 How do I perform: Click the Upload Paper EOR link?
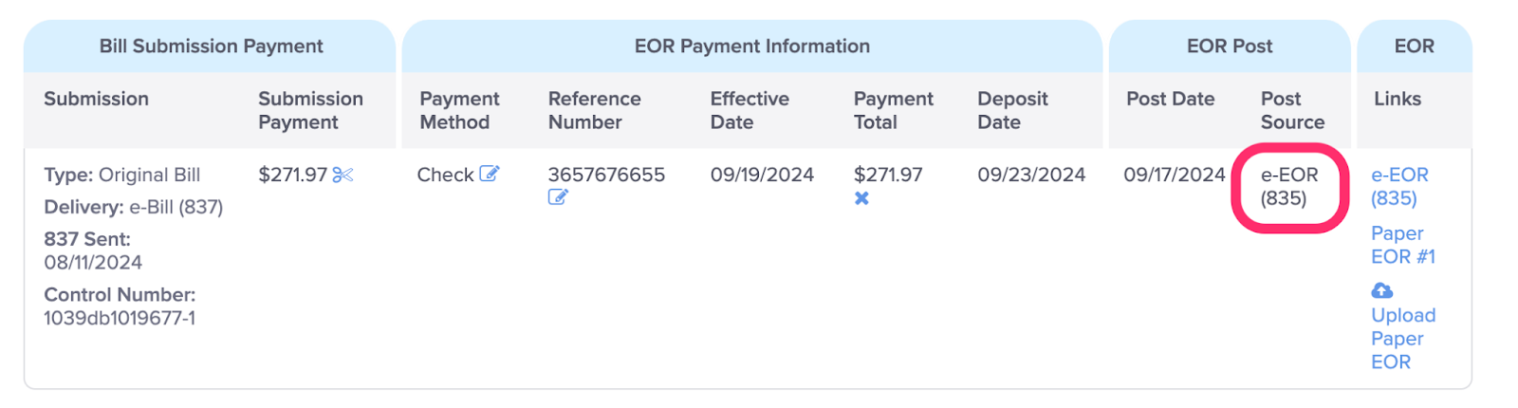pyautogui.click(x=1403, y=338)
